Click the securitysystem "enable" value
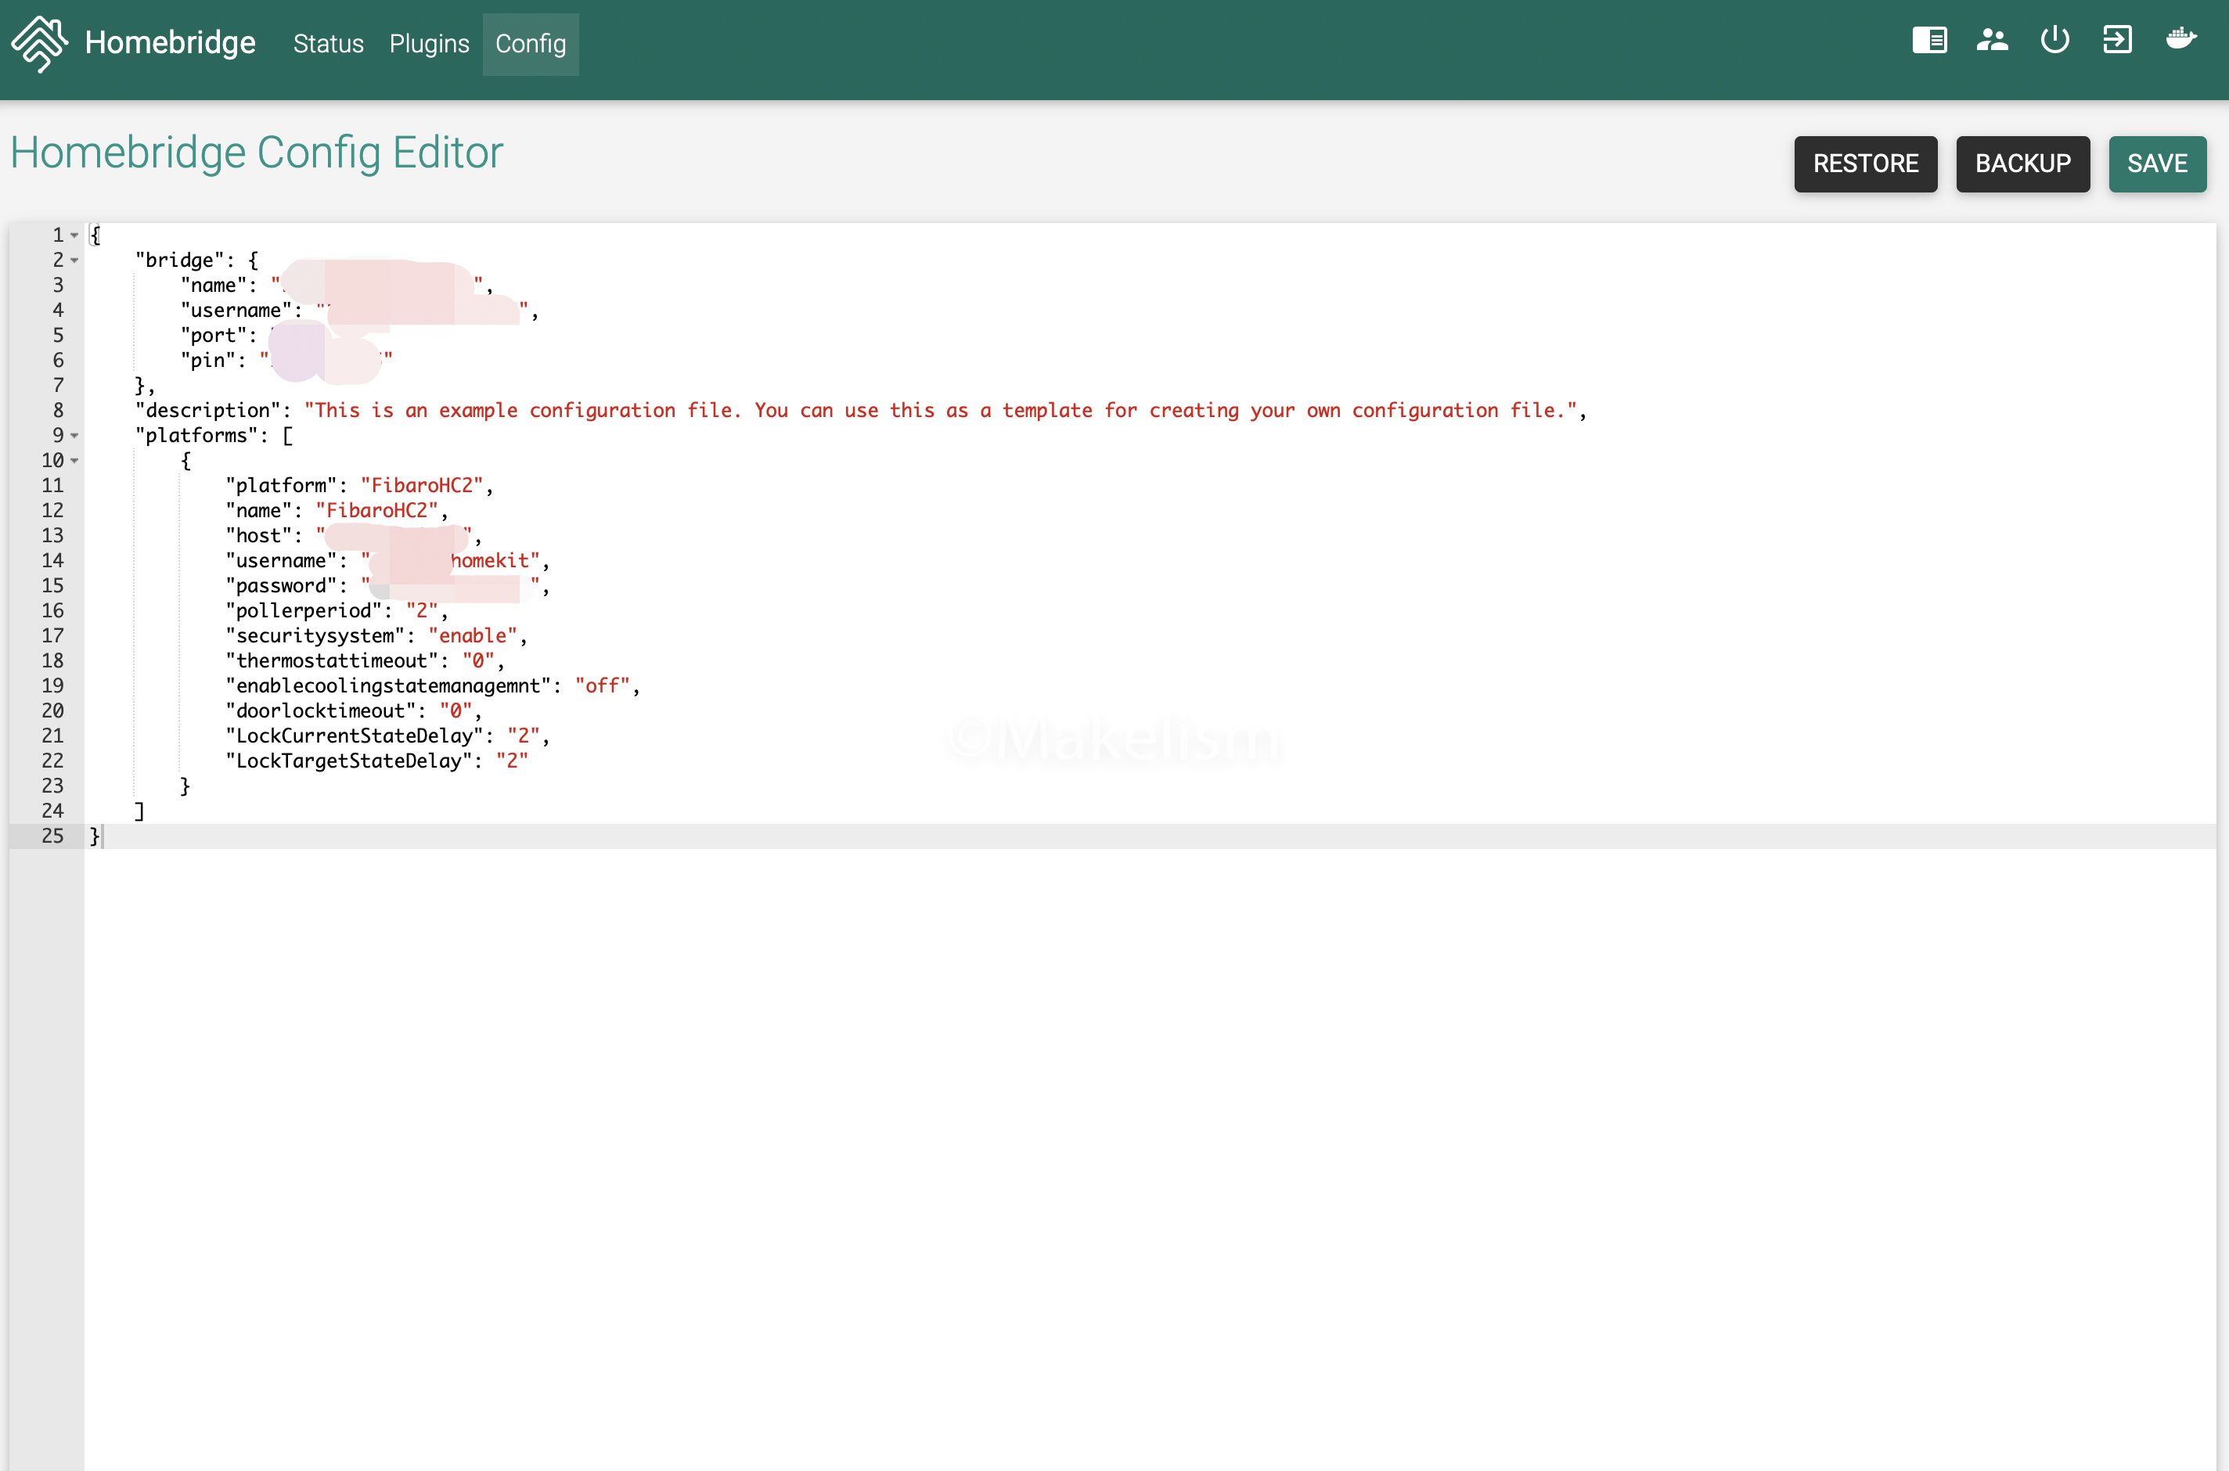This screenshot has height=1471, width=2229. pos(473,636)
